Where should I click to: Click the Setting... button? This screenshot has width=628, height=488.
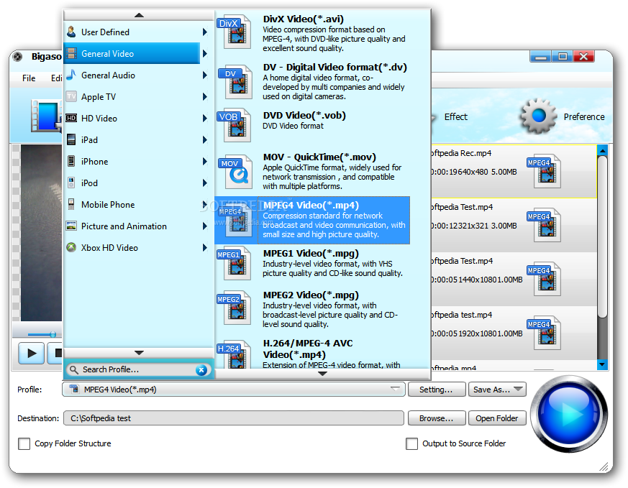(437, 390)
